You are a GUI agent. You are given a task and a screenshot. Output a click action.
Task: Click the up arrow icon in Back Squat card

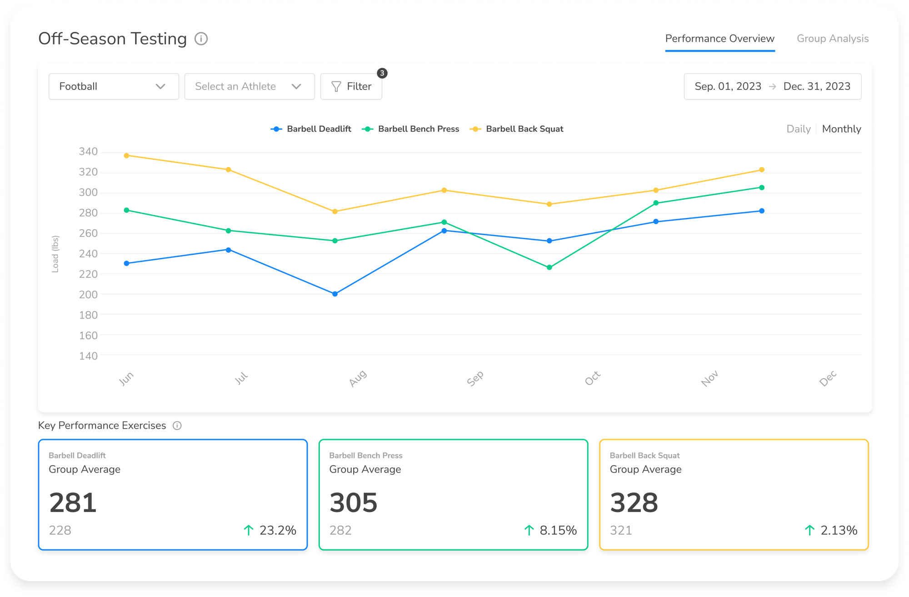[809, 530]
